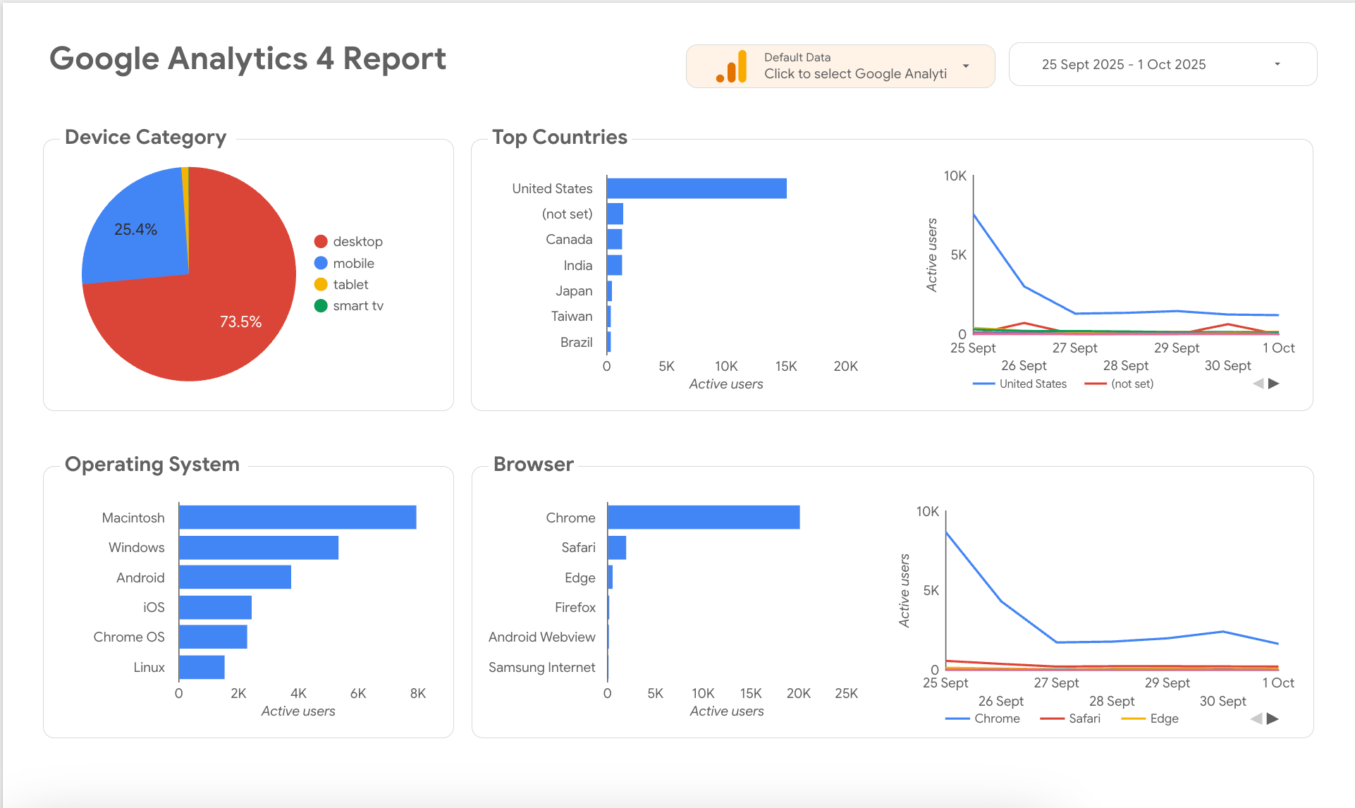The image size is (1355, 808).
Task: Click the Google Analytics logo icon
Action: [x=732, y=66]
